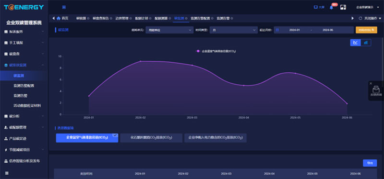Open the 能耗单元 dropdown showing 用能单位
Viewport: 384px width, 179px height.
169,30
